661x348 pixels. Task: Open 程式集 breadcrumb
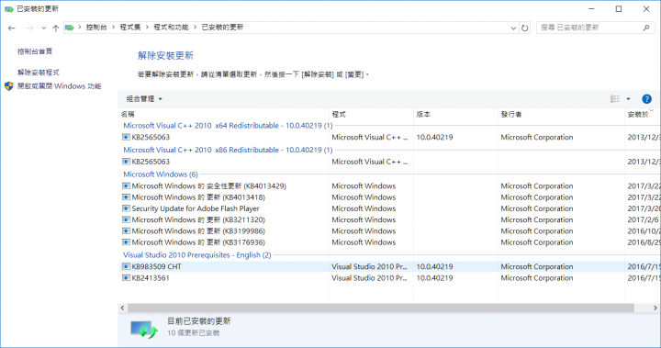(129, 27)
